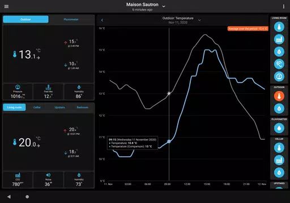This screenshot has height=203, width=290.
Task: Switch to the Pluviometer tab
Action: pyautogui.click(x=71, y=19)
